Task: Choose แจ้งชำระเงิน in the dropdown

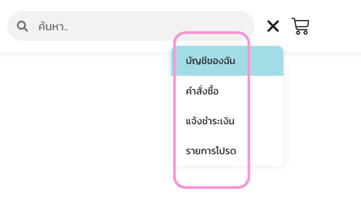Action: click(210, 121)
